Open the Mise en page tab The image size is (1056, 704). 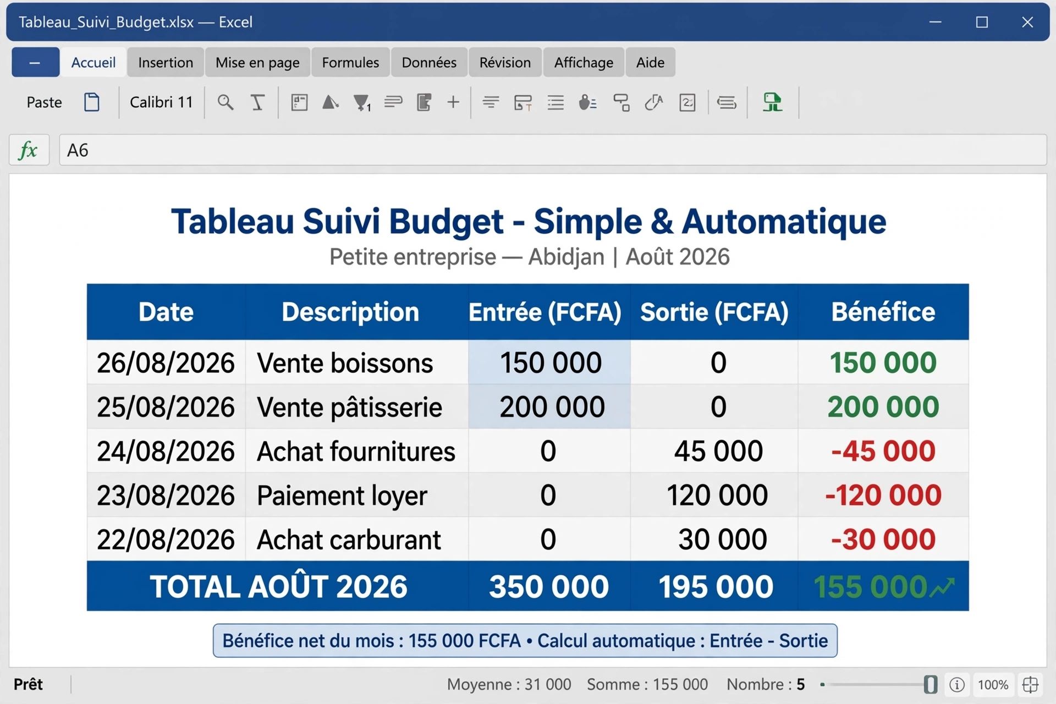tap(257, 62)
